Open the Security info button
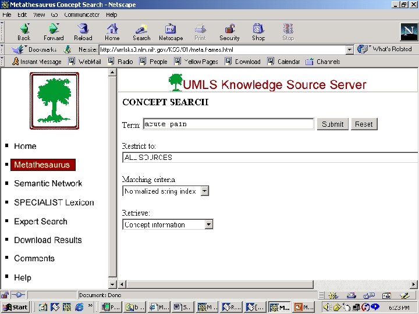This screenshot has height=314, width=419. coord(229,32)
